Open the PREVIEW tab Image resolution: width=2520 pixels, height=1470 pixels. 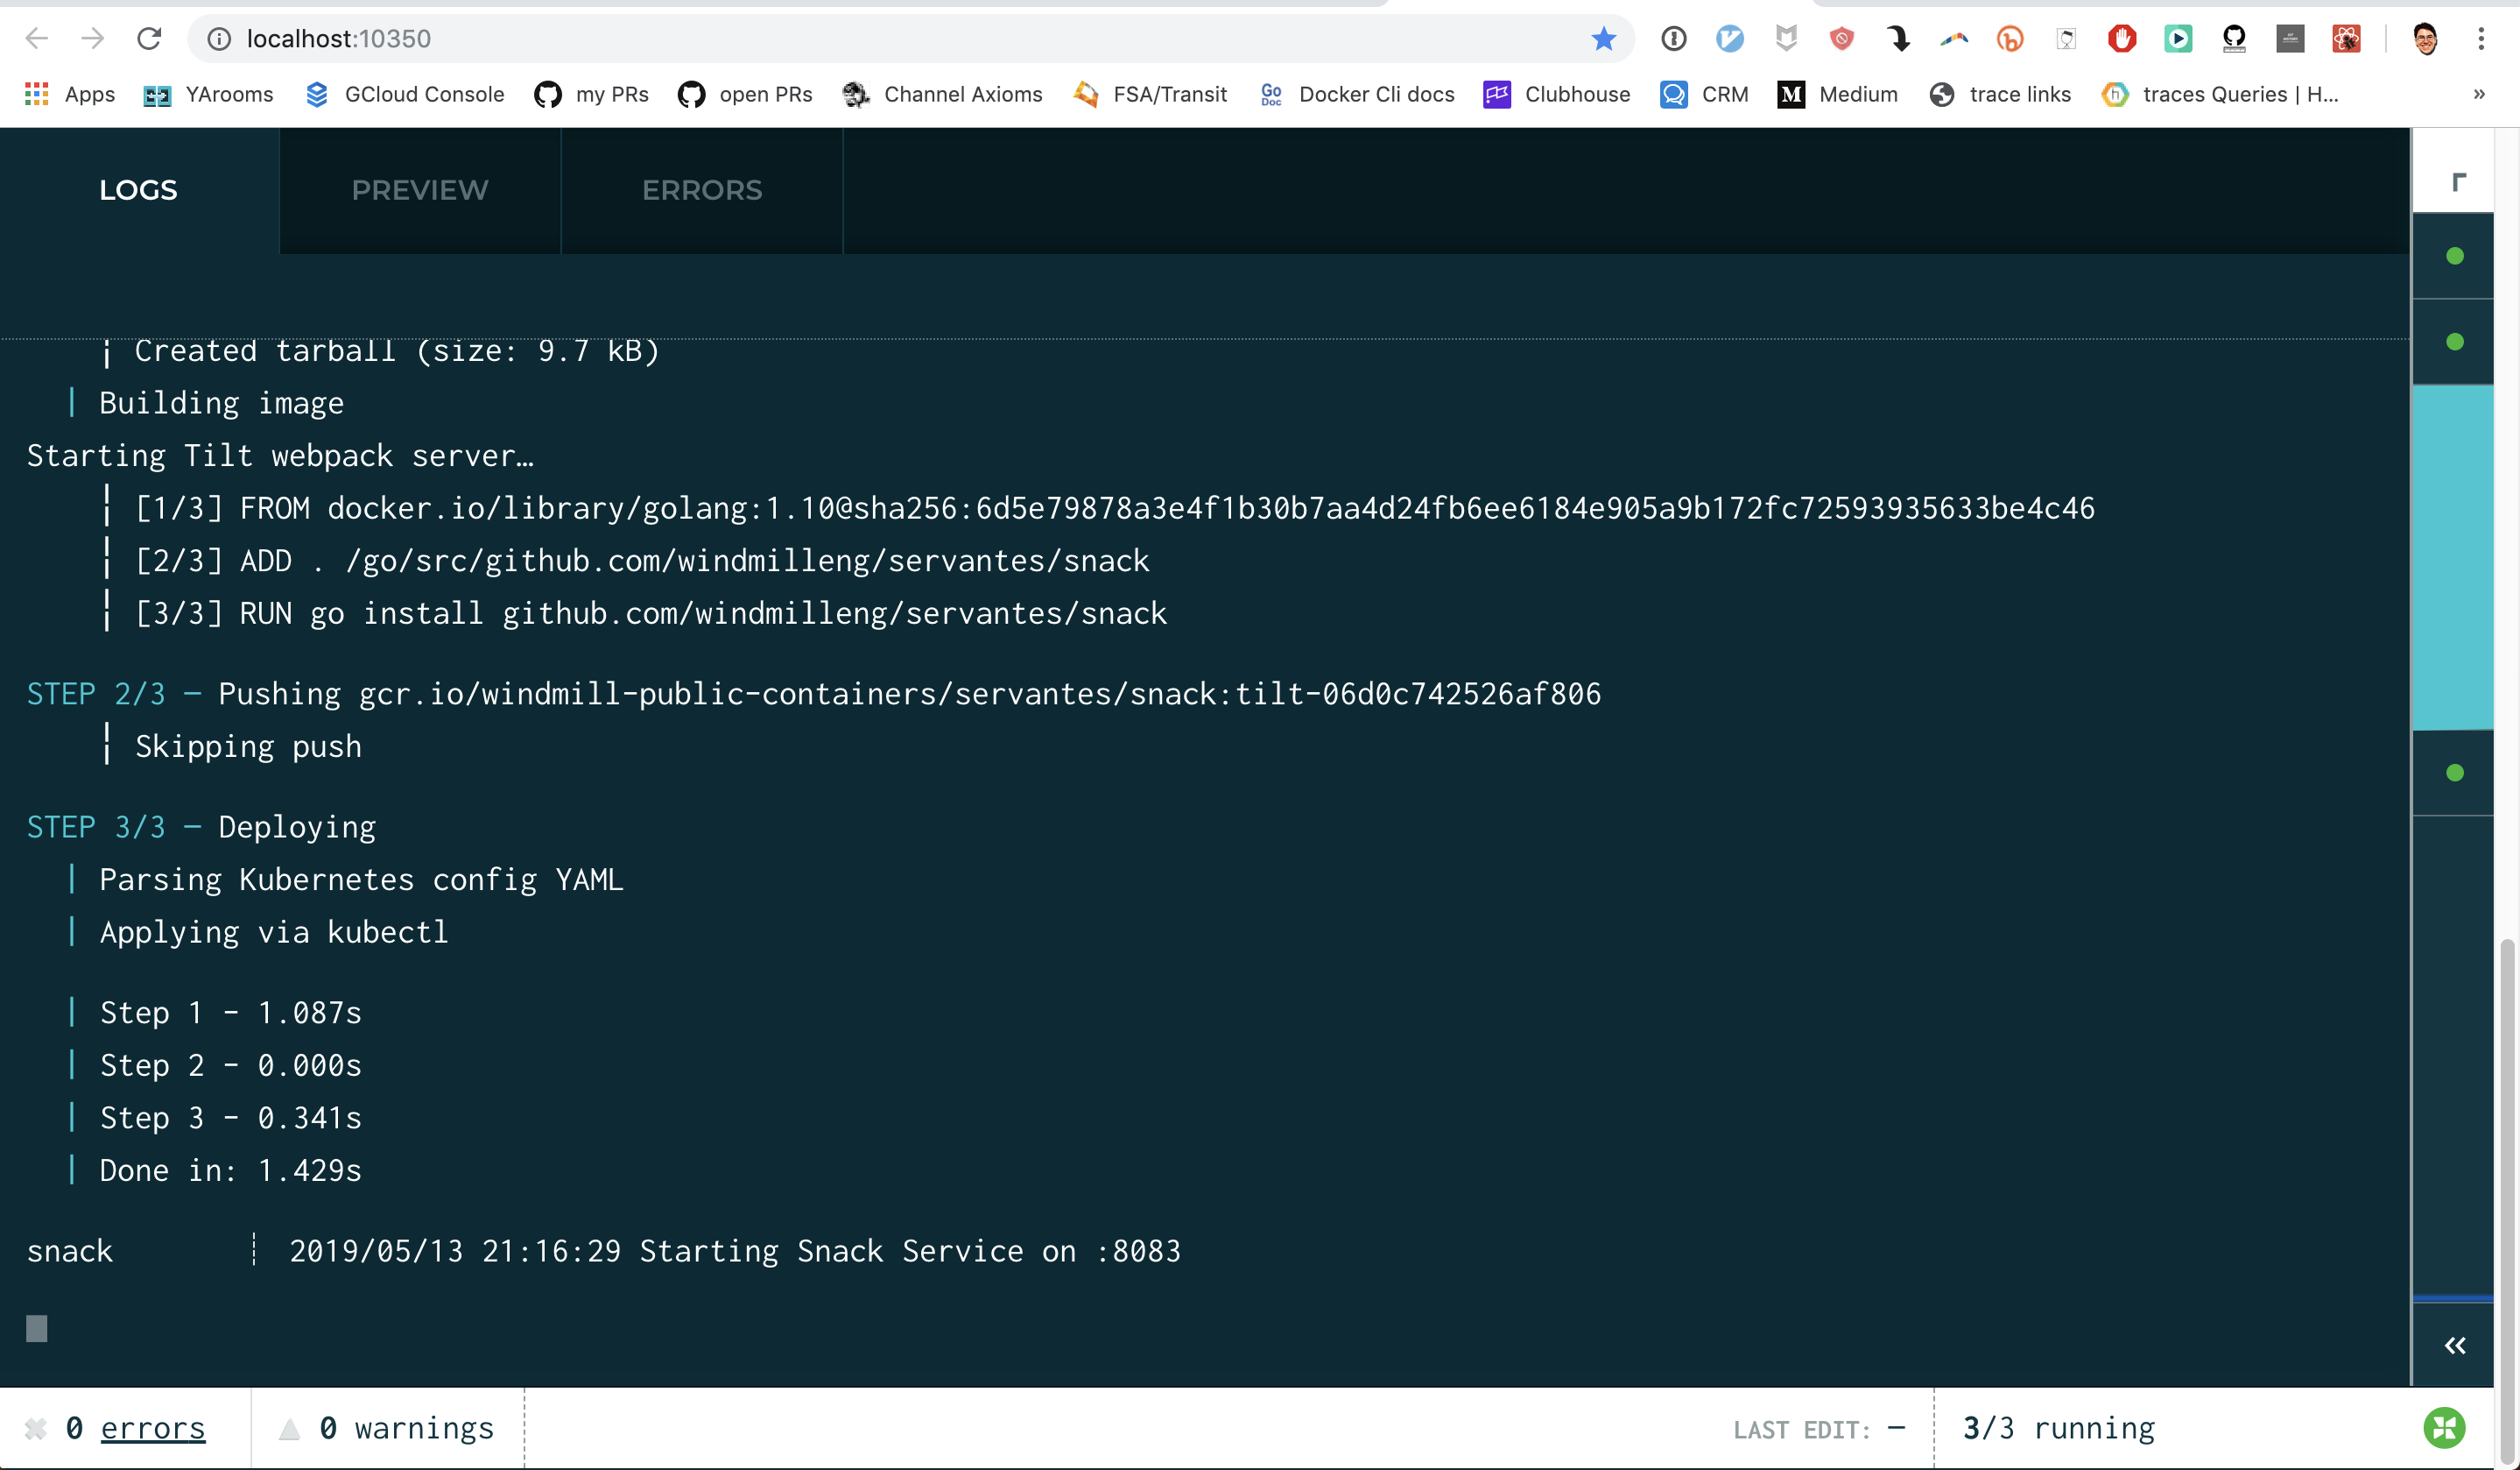click(420, 190)
